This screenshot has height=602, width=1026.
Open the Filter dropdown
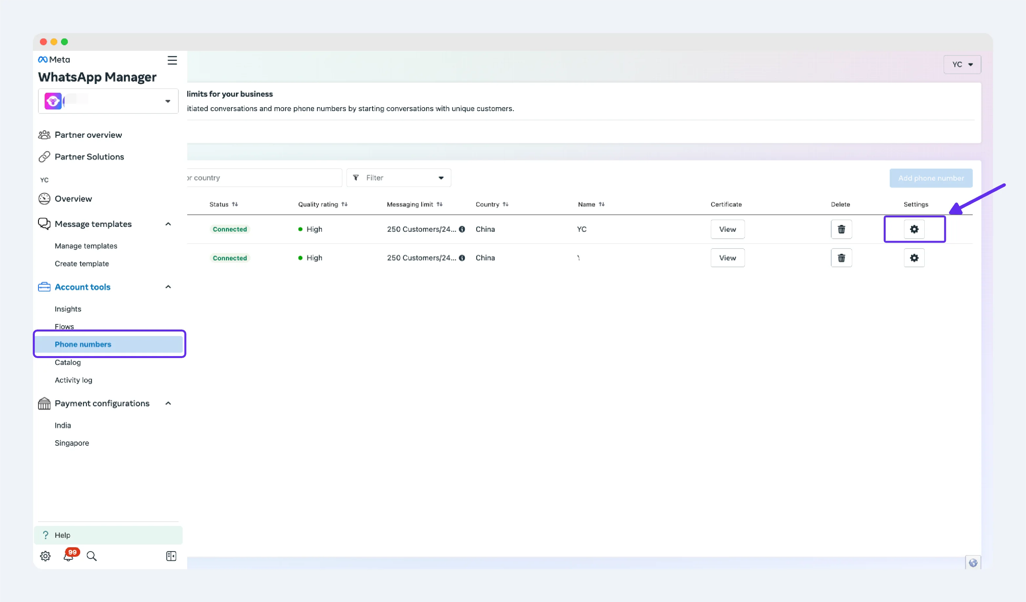coord(399,178)
